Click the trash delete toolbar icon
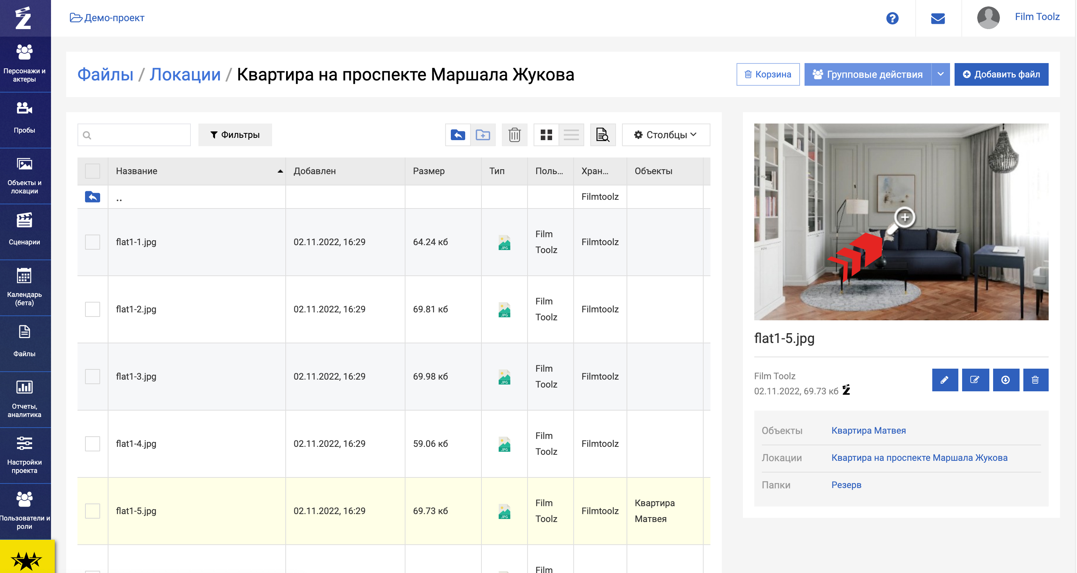Screen dimensions: 1077x573 pyautogui.click(x=514, y=135)
